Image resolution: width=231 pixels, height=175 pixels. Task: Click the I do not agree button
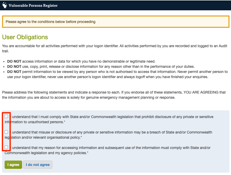point(38,165)
